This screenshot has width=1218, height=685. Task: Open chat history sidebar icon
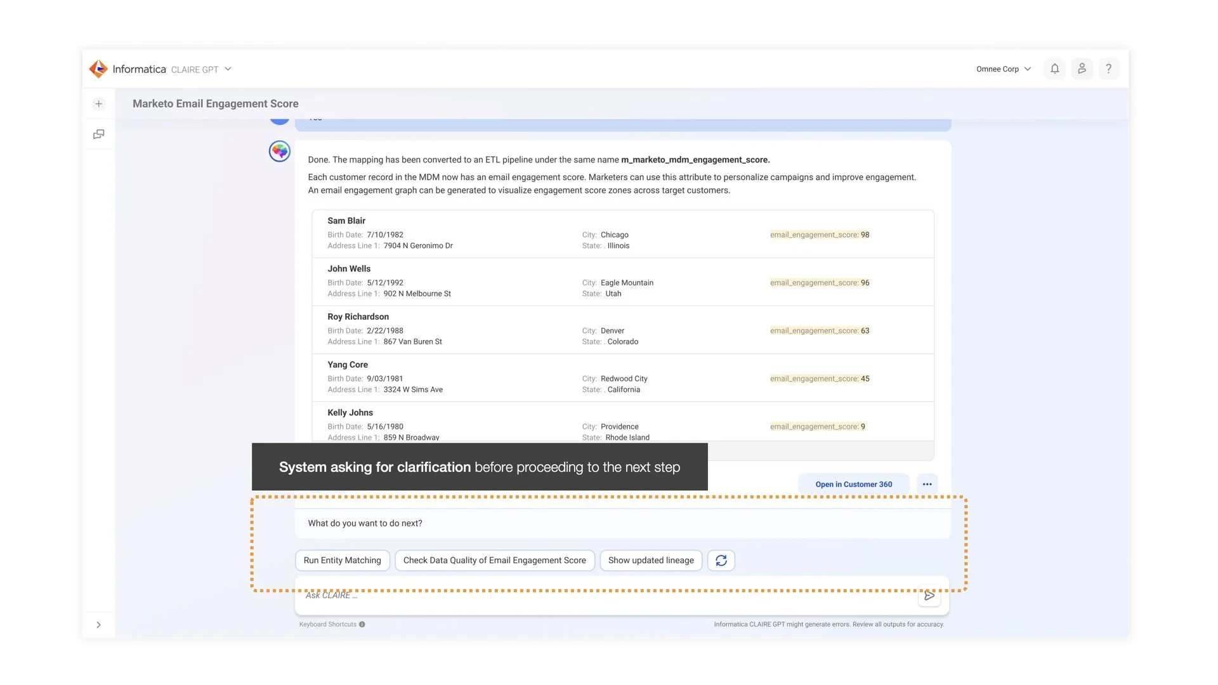(98, 134)
